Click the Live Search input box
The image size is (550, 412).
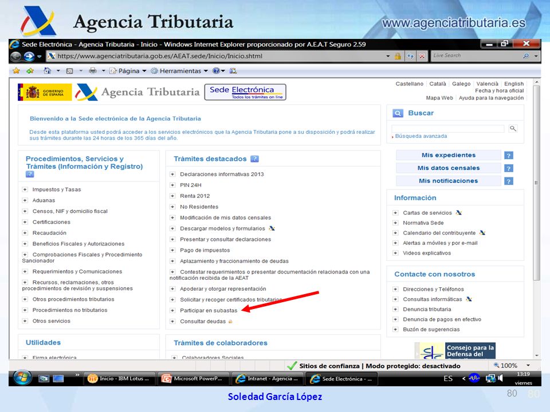(476, 56)
